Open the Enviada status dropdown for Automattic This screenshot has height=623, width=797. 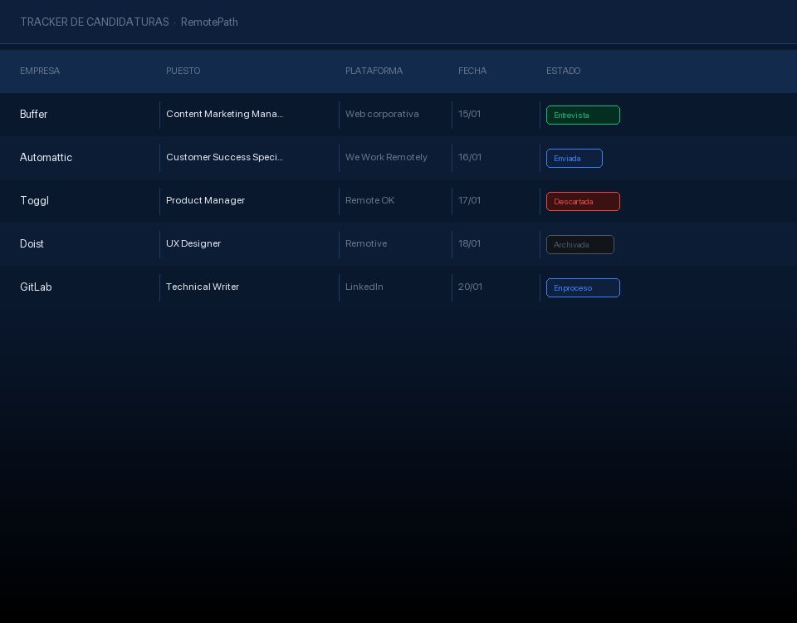575,158
